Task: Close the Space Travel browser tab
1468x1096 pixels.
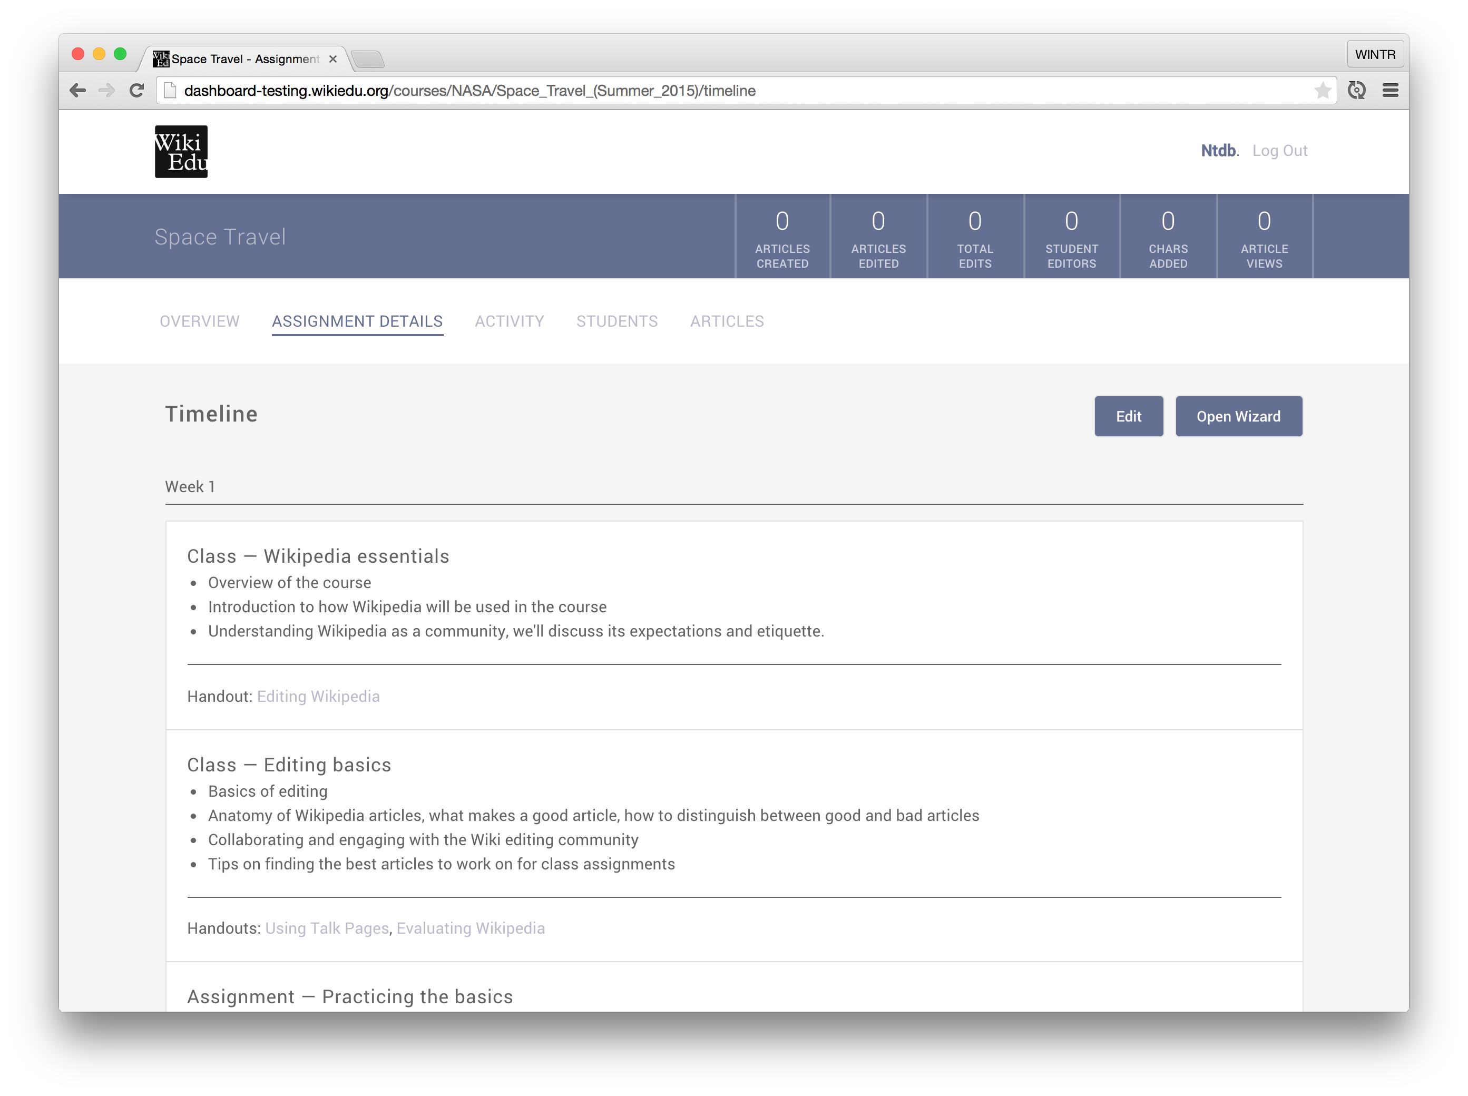Action: pos(333,59)
